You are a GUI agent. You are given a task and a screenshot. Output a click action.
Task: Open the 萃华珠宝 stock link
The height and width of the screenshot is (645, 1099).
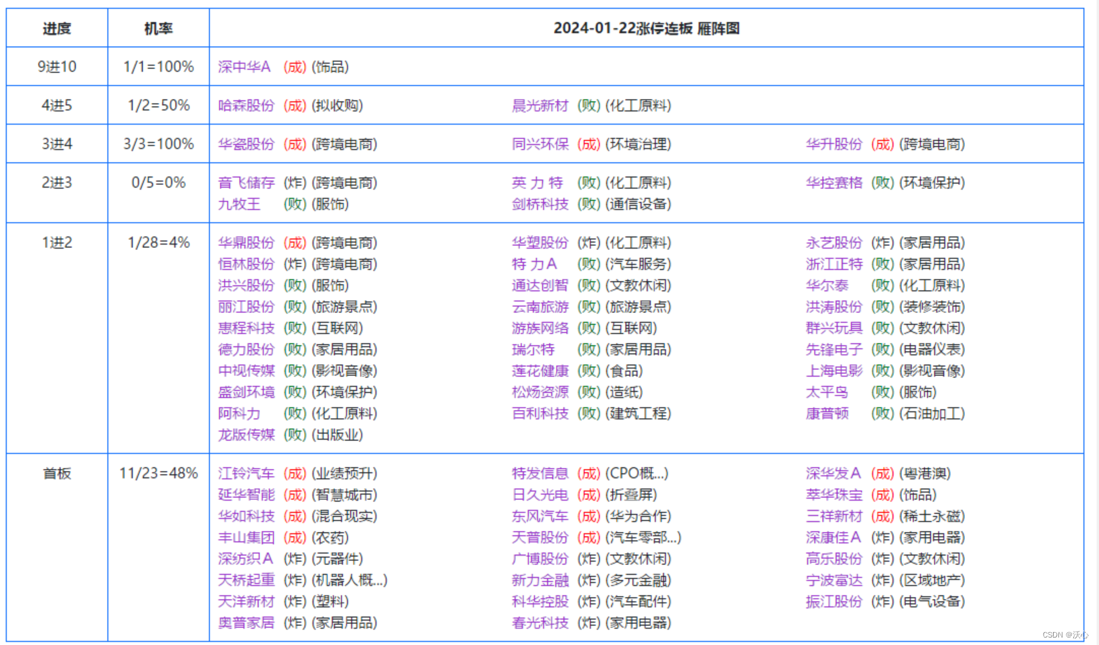pyautogui.click(x=834, y=495)
